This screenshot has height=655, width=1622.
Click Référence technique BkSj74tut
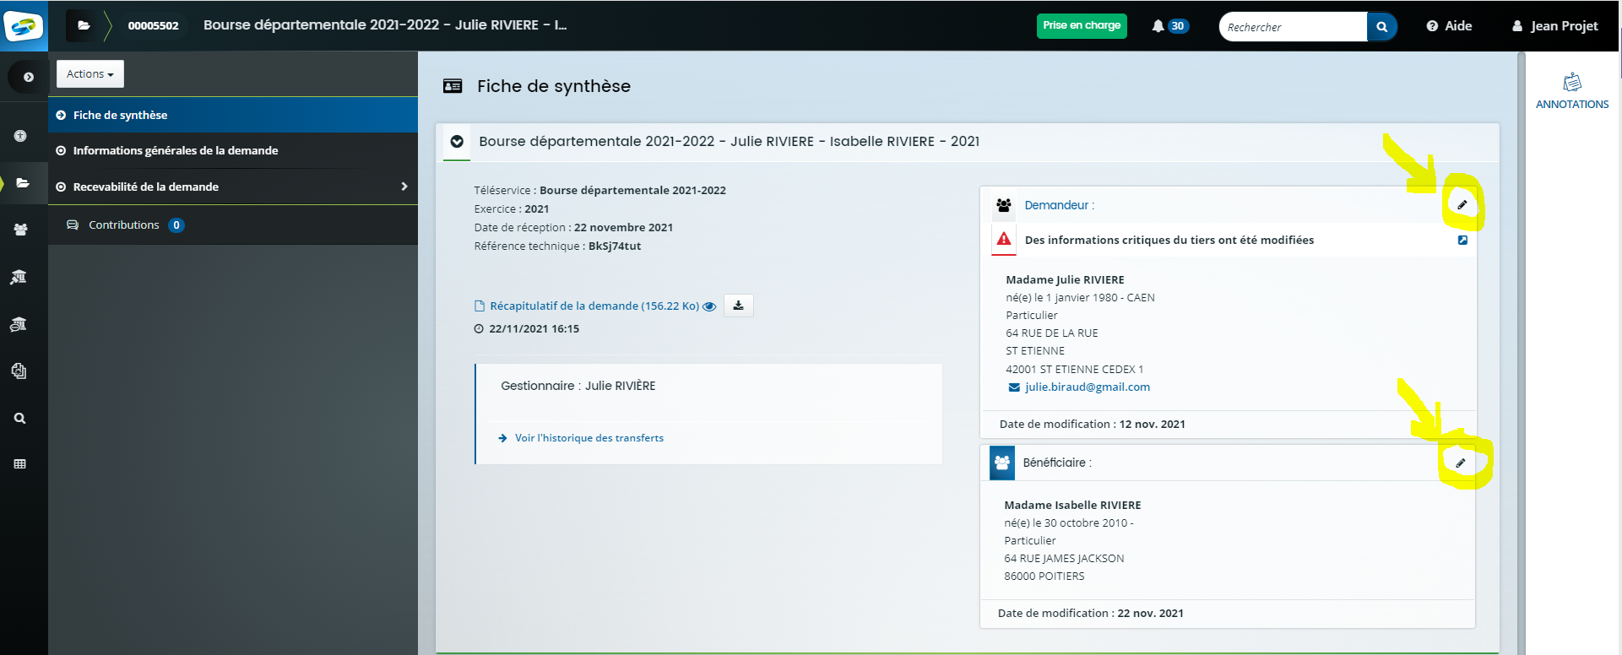(x=557, y=246)
